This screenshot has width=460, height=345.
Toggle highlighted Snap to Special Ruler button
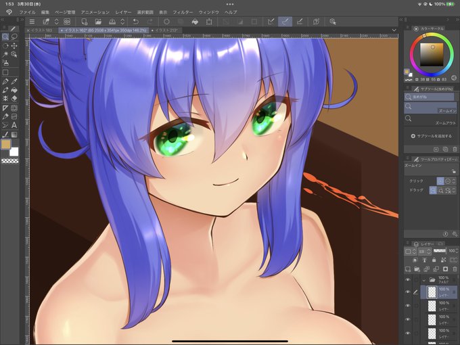[x=285, y=22]
